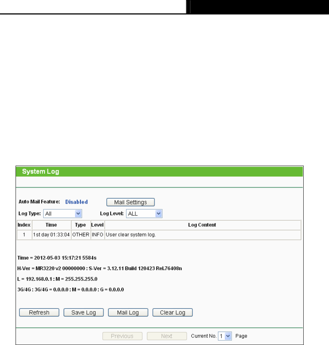Screen dimensions: 329x345
Task: Click the 'L = 192.168.0.1' LAN address line
Action: (x=57, y=279)
